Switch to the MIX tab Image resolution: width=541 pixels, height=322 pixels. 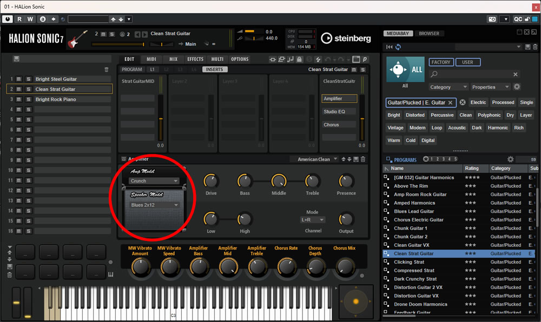tap(173, 59)
